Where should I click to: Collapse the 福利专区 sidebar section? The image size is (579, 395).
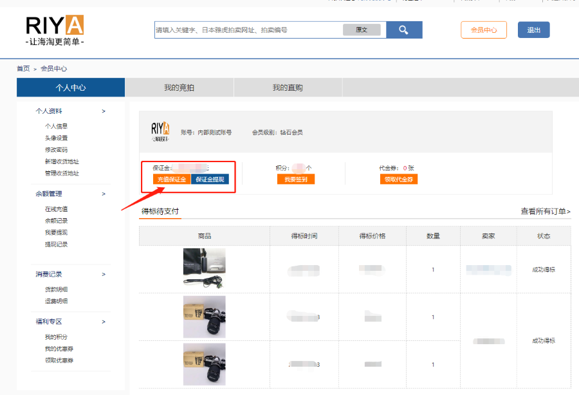[x=104, y=322]
